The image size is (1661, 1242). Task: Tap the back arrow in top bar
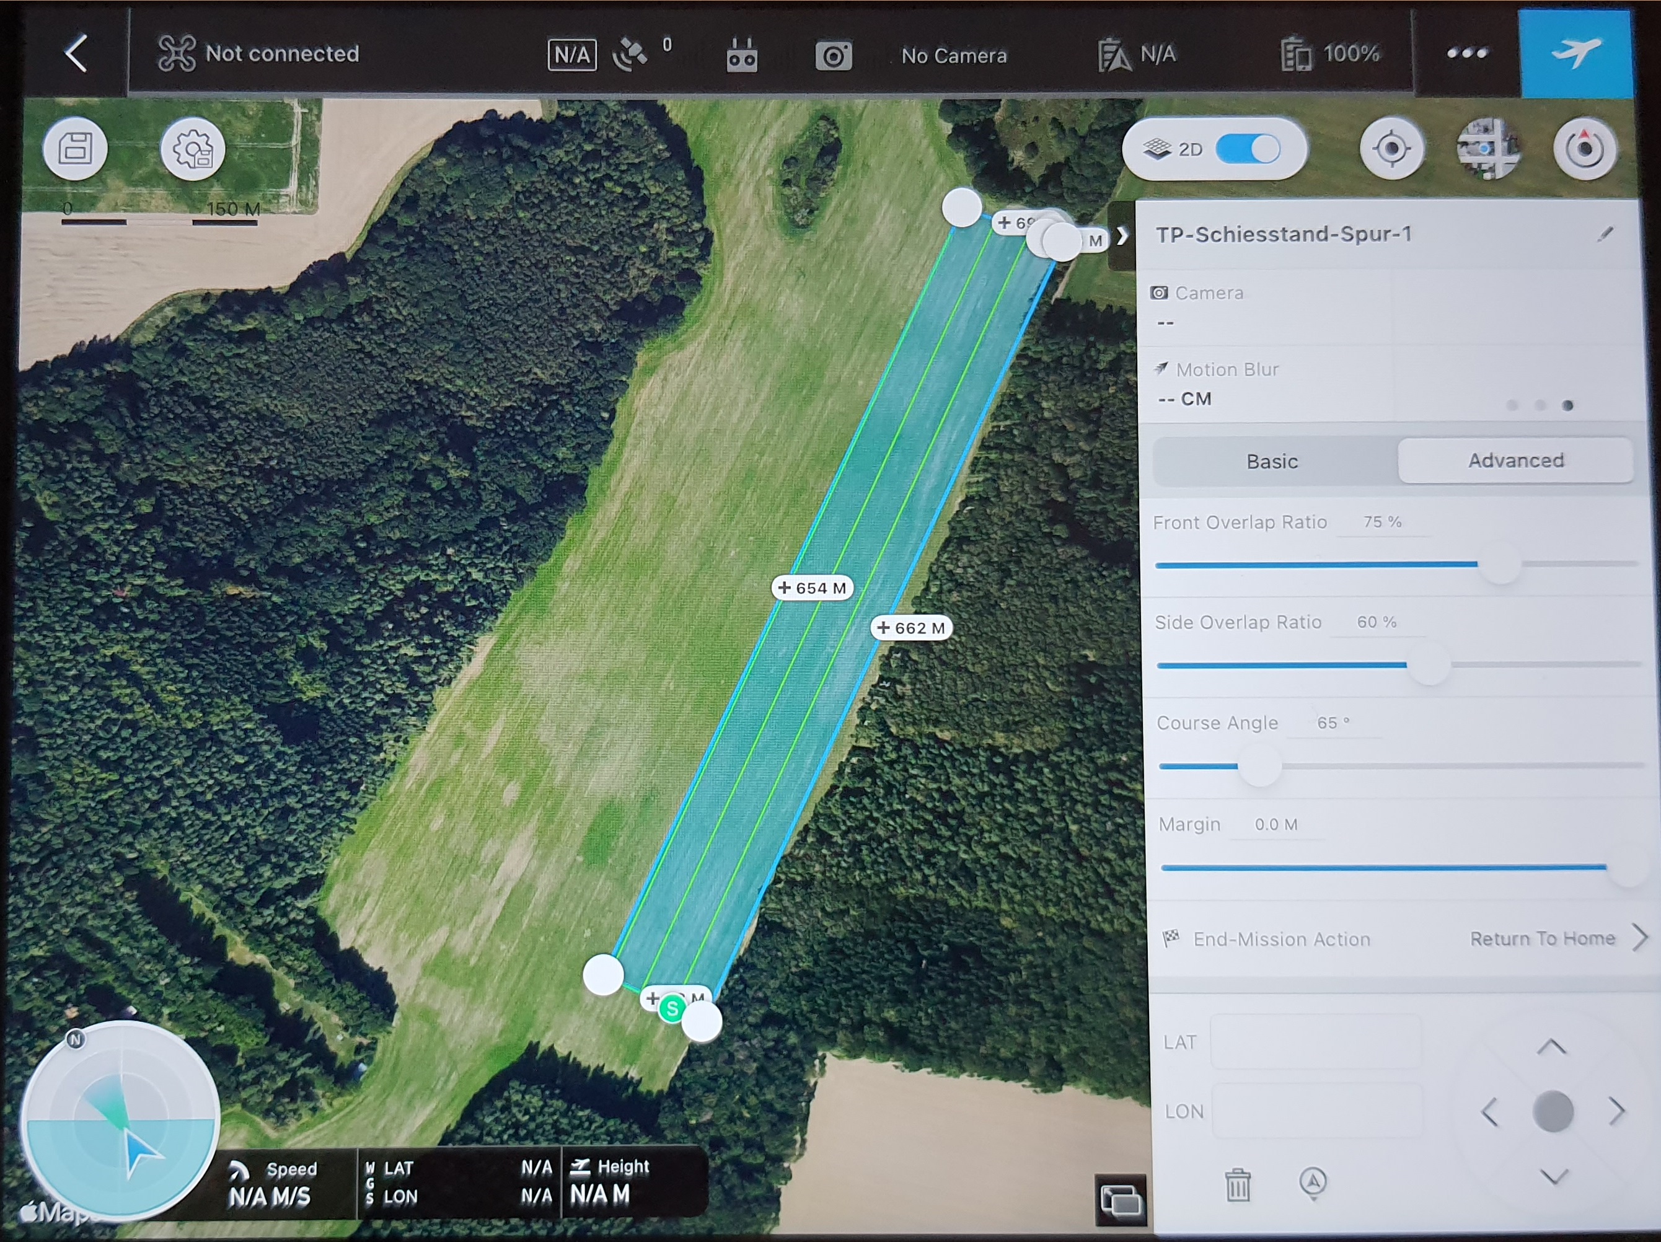click(x=76, y=53)
